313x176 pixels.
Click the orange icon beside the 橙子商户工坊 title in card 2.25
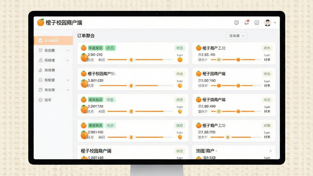(199, 48)
